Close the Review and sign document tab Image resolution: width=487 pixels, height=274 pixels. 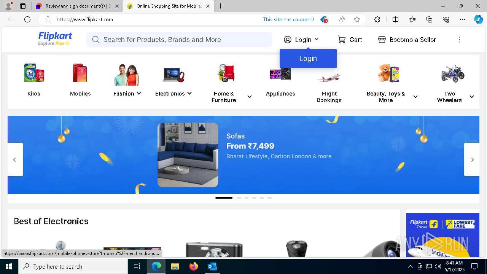[x=117, y=6]
